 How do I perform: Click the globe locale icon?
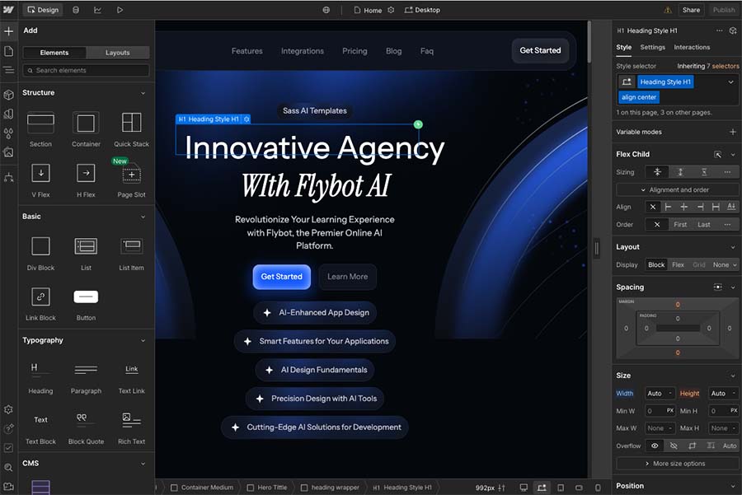pos(326,10)
